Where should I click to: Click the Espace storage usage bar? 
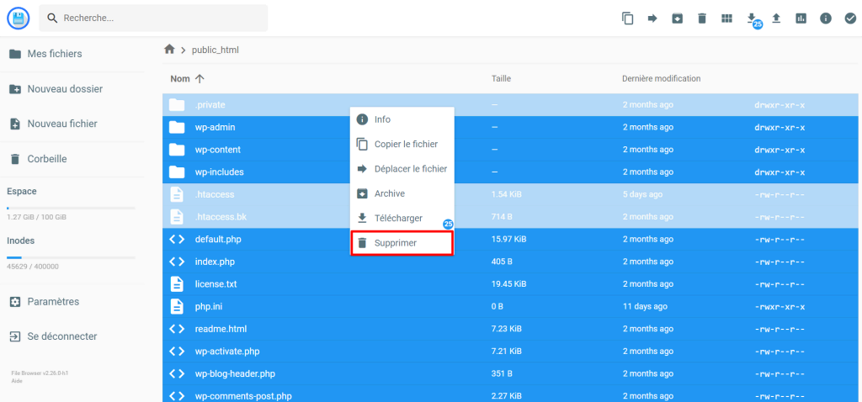click(x=70, y=208)
